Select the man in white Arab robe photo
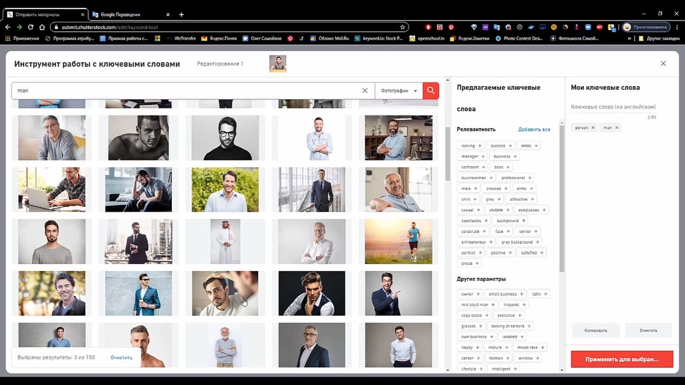The width and height of the screenshot is (685, 385). [x=225, y=242]
